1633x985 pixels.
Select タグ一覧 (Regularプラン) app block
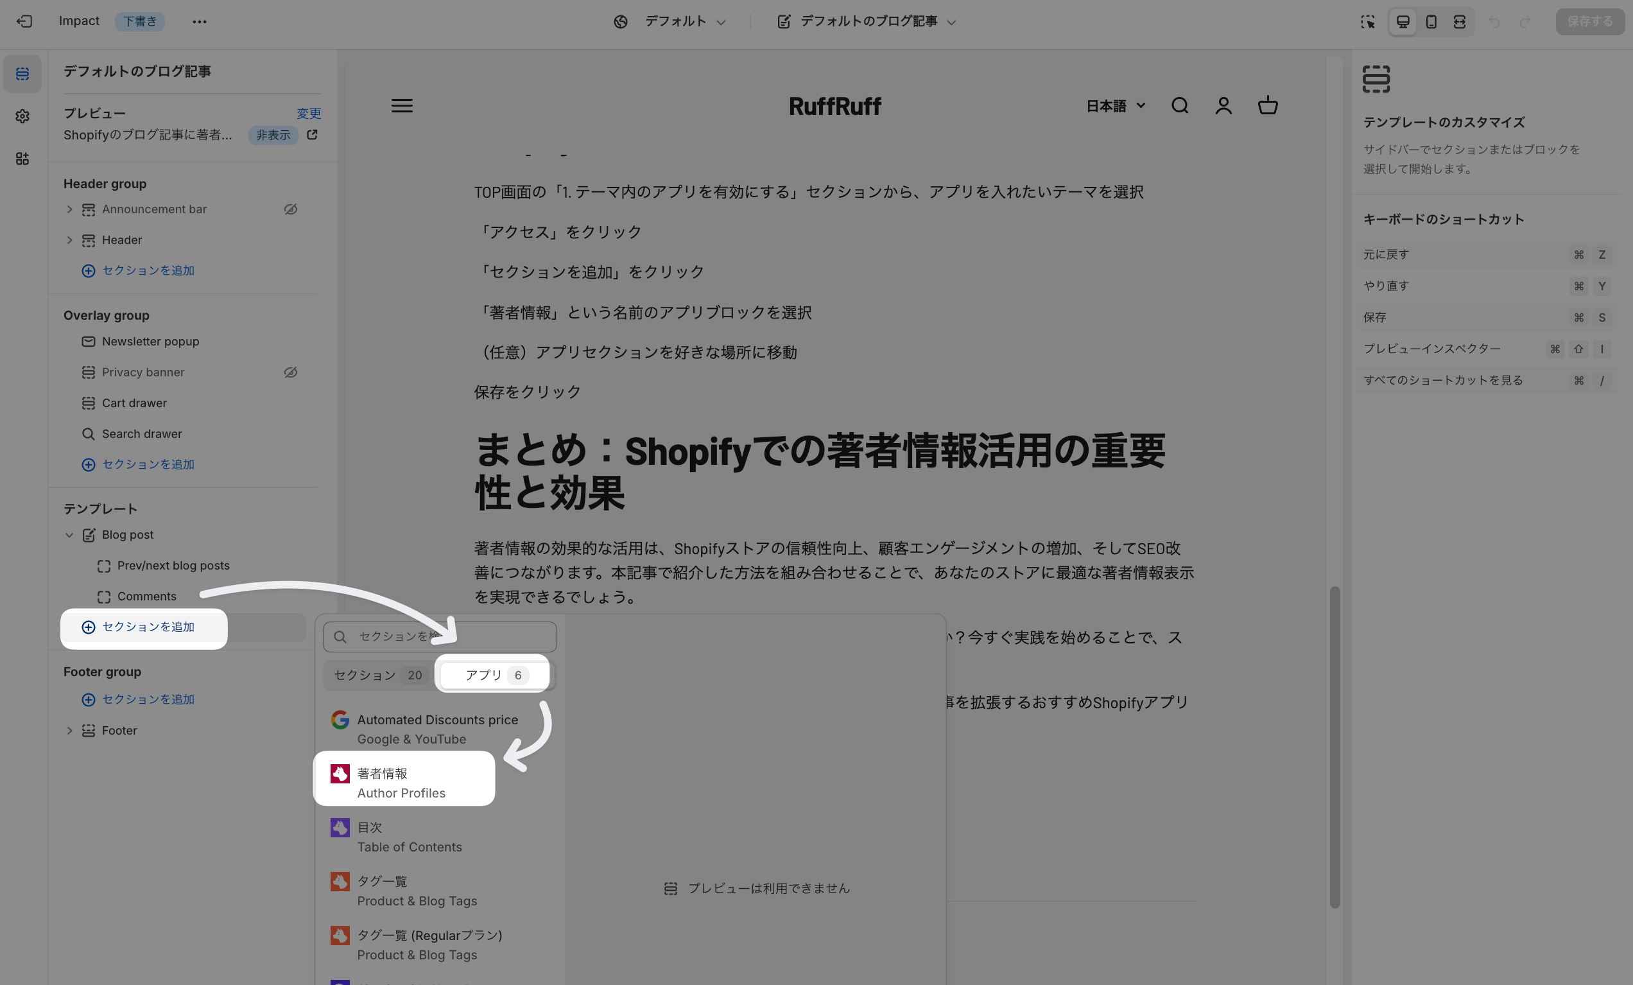pos(440,945)
